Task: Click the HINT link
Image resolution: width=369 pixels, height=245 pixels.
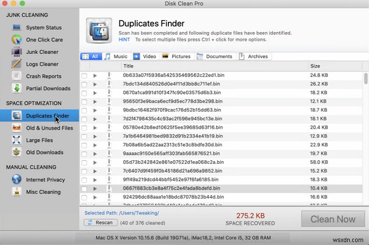Action: pos(124,39)
